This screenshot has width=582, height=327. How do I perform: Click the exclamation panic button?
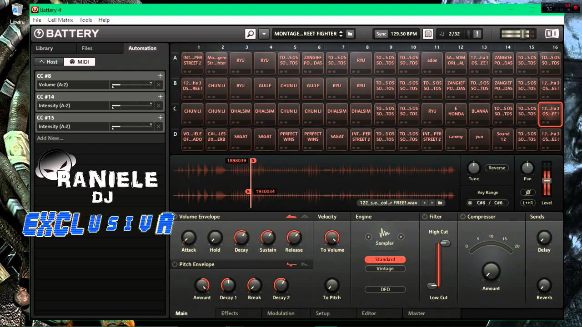click(x=477, y=34)
